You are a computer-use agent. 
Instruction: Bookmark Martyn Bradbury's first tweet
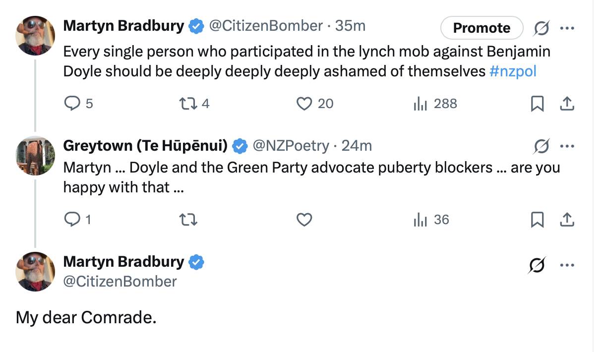pyautogui.click(x=537, y=104)
